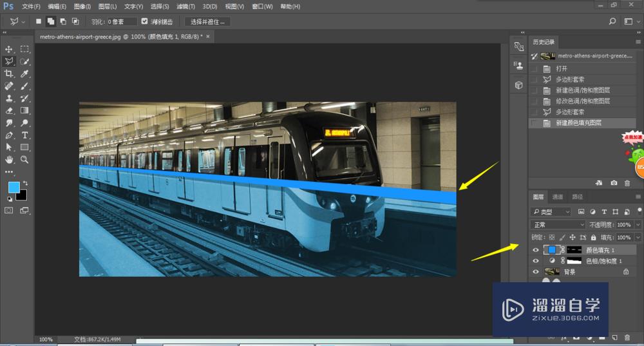Open the 文件(F) menu
644x346 pixels.
point(31,6)
